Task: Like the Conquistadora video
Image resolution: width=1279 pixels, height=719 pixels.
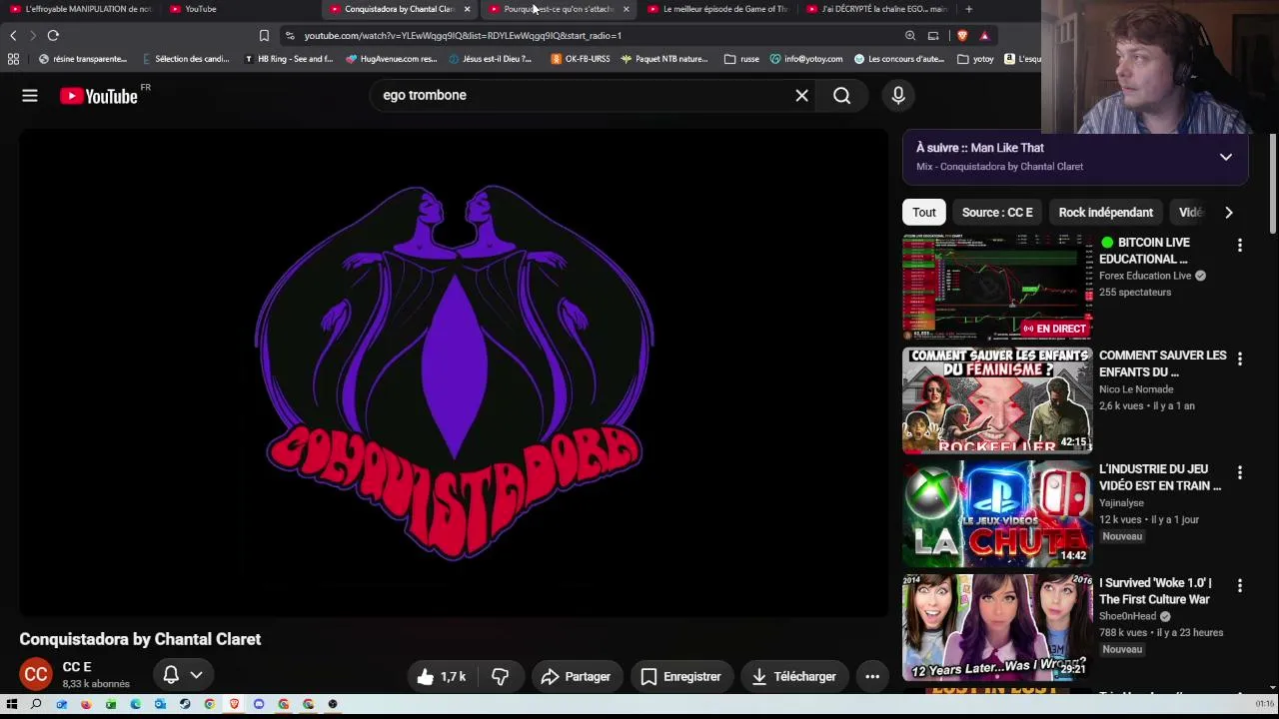Action: click(442, 677)
